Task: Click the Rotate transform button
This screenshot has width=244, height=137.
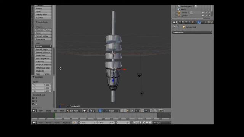Action: (43, 8)
